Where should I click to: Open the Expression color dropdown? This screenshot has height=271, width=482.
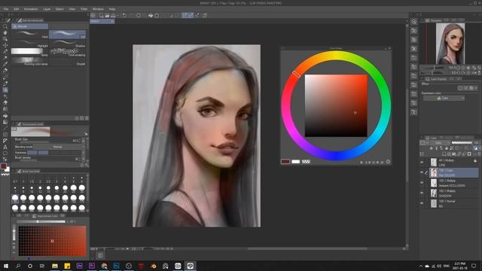444,99
